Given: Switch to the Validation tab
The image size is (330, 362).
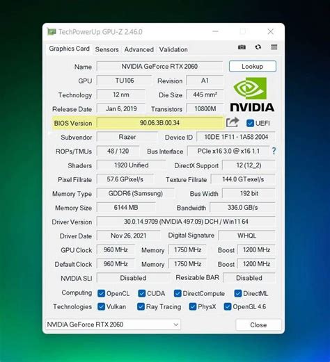Looking at the screenshot, I should 173,49.
